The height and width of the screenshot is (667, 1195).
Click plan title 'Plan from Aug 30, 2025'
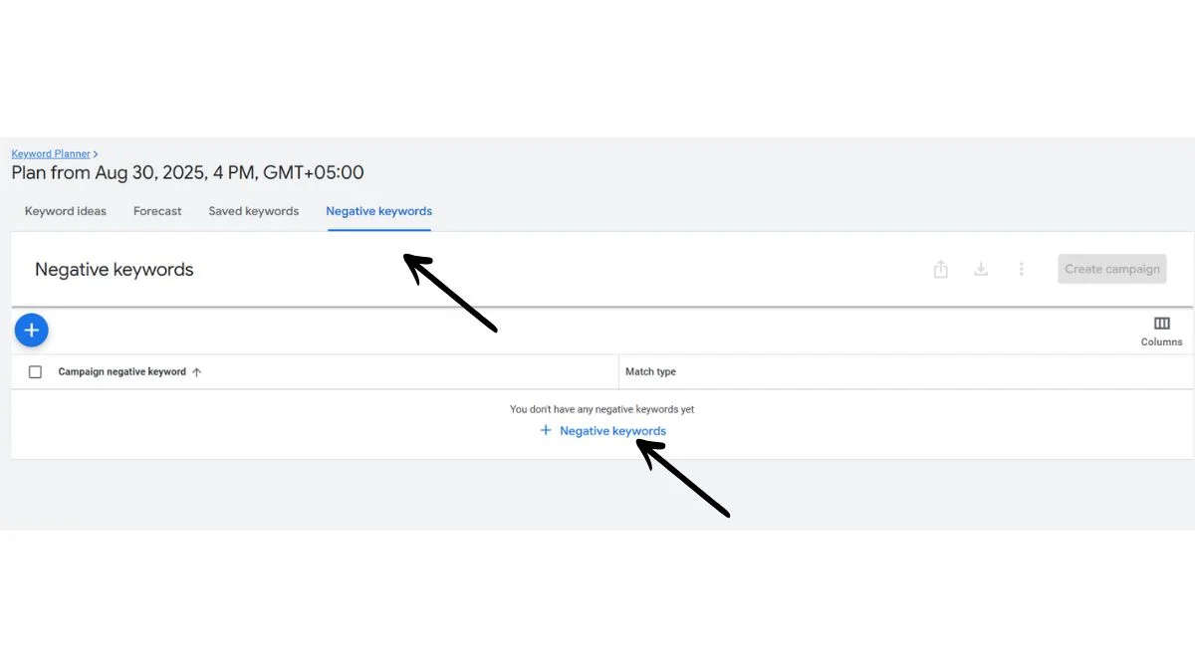pos(187,173)
